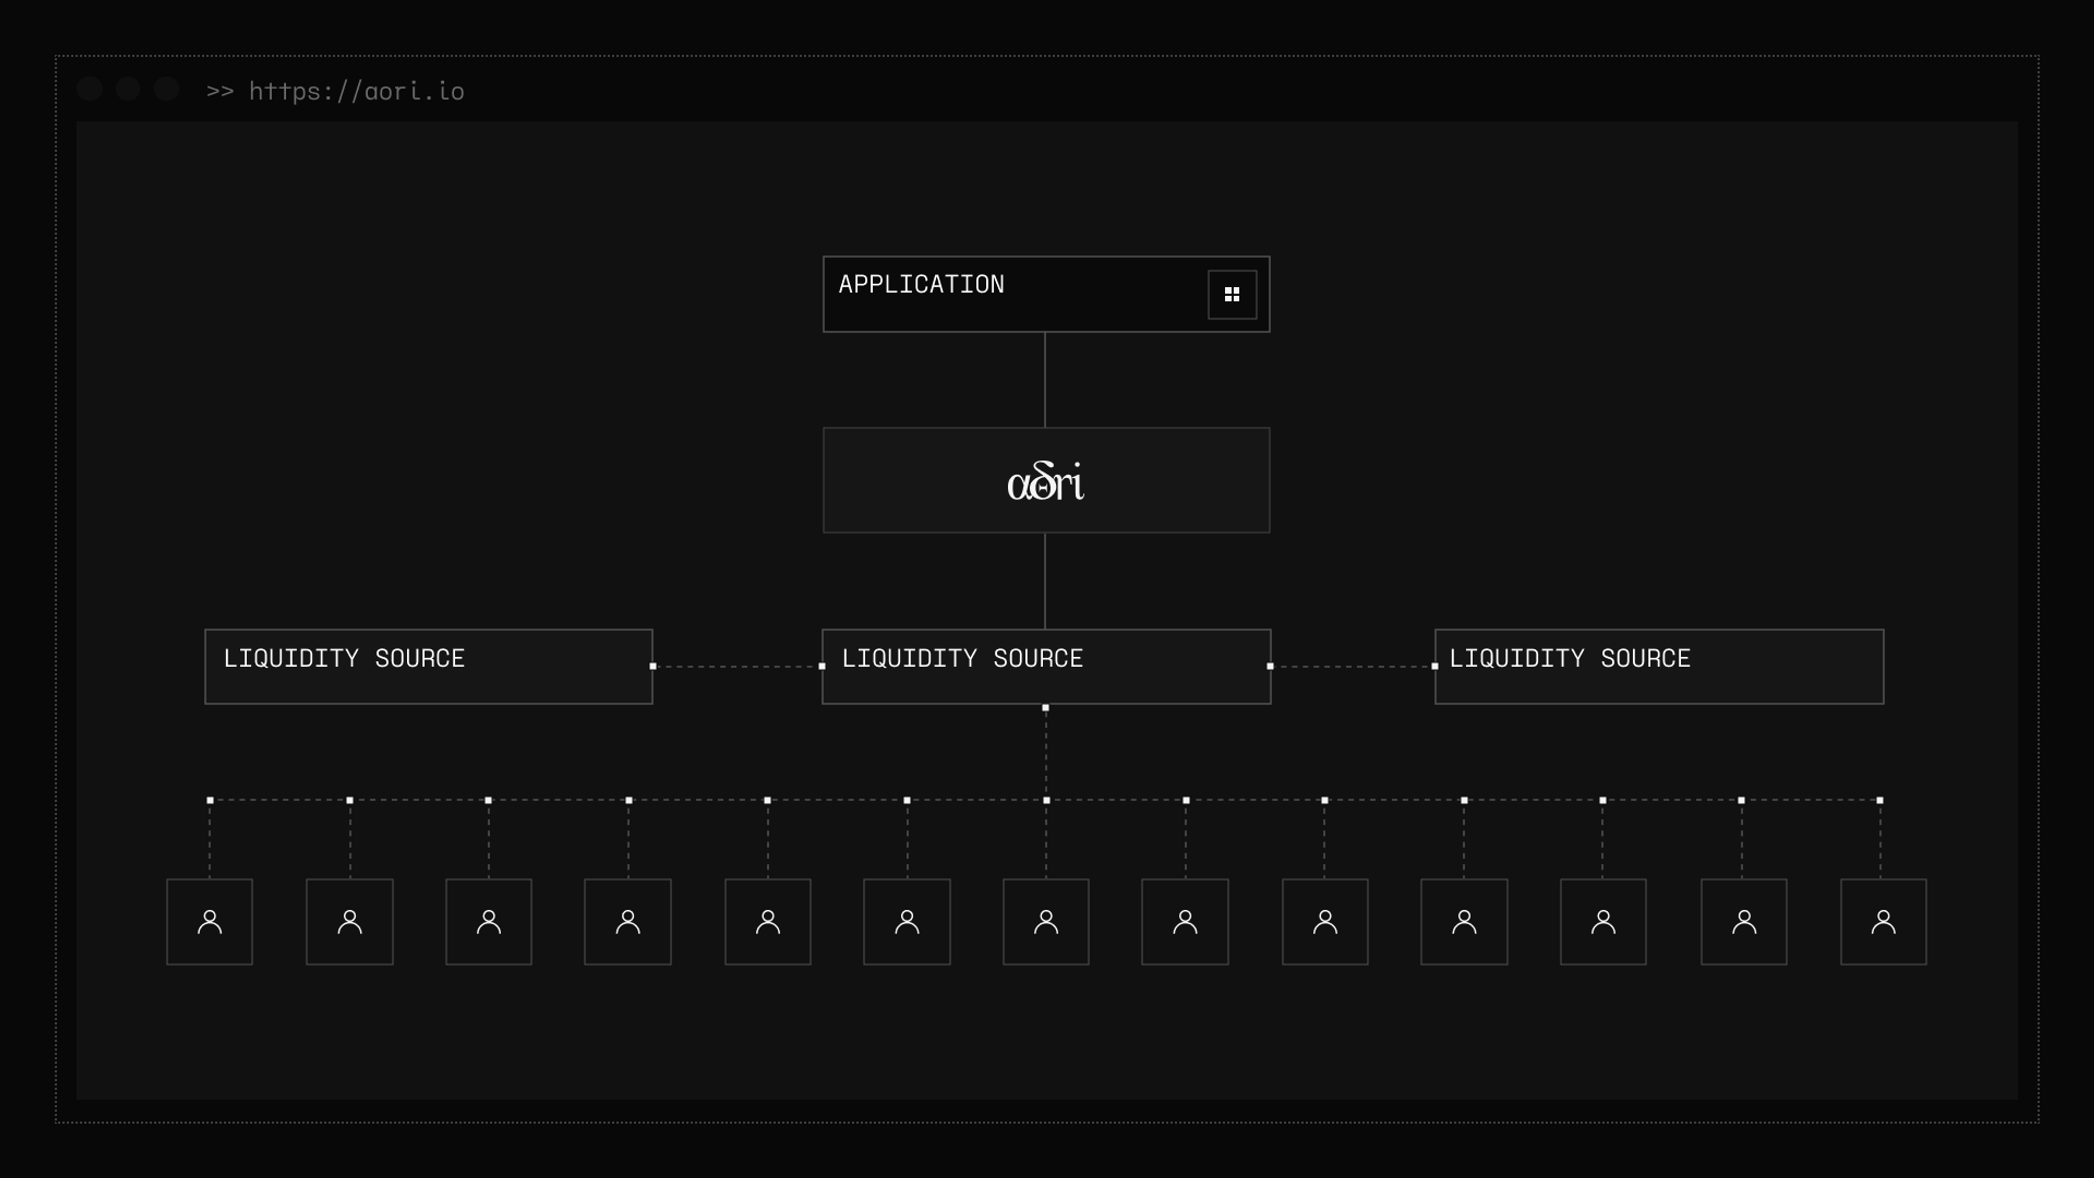This screenshot has width=2094, height=1178.
Task: Click the twelfth user icon from left
Action: 1744,922
